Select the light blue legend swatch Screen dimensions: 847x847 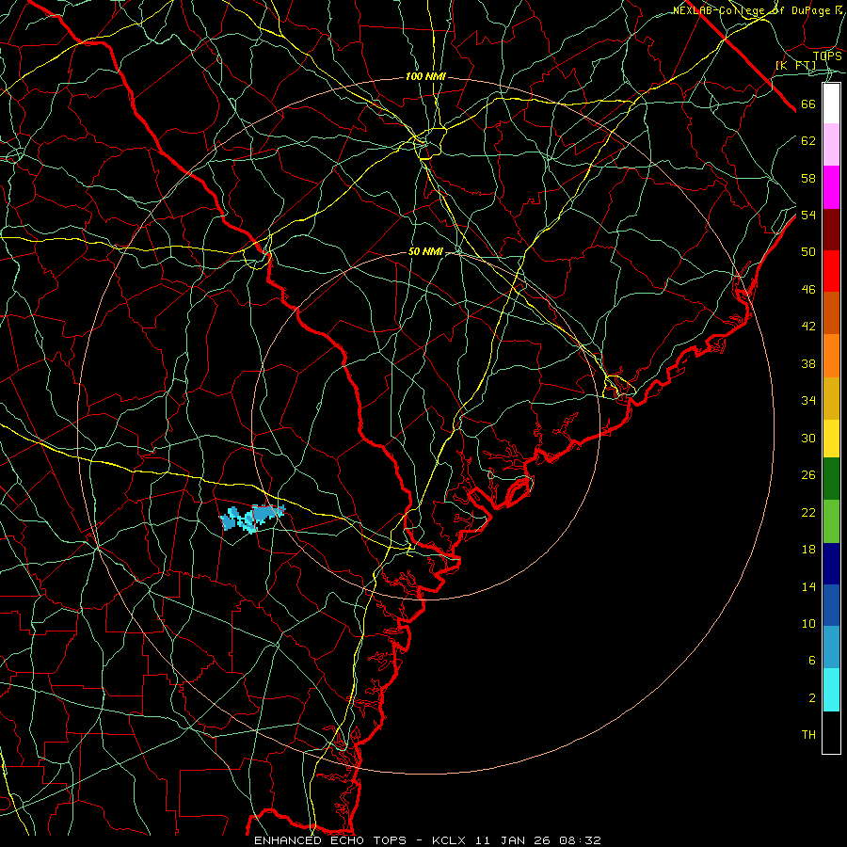[831, 647]
